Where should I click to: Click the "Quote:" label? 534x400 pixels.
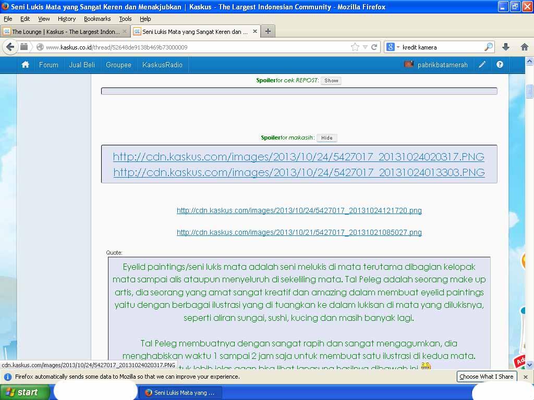[x=114, y=253]
